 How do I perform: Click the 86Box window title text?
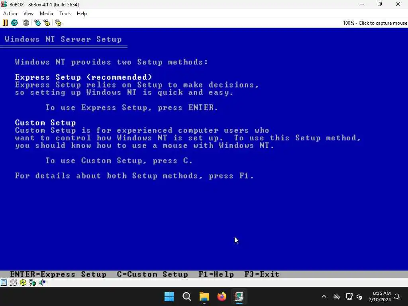44,4
